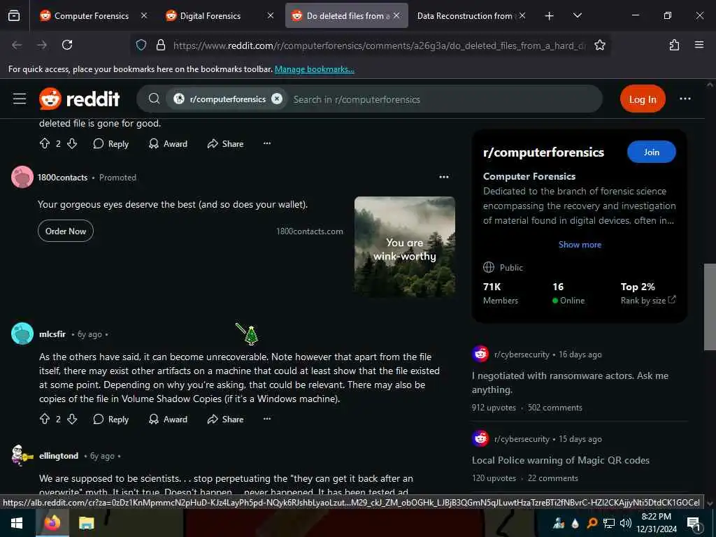Open more options on mlcsfir's comment

[267, 419]
